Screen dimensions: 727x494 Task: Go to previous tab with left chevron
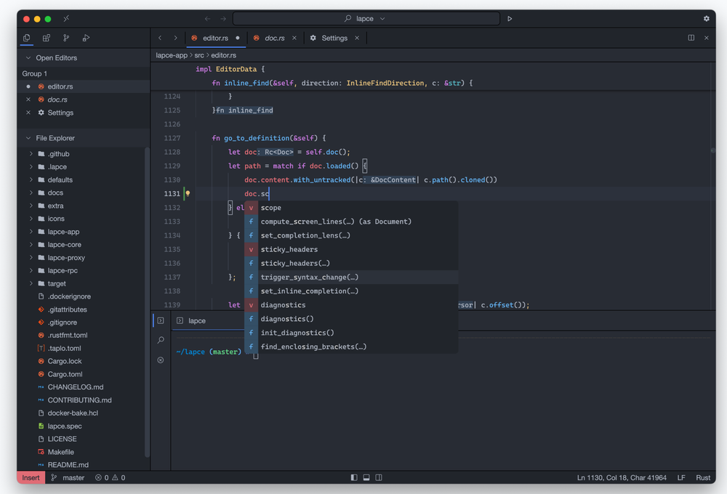pyautogui.click(x=160, y=38)
